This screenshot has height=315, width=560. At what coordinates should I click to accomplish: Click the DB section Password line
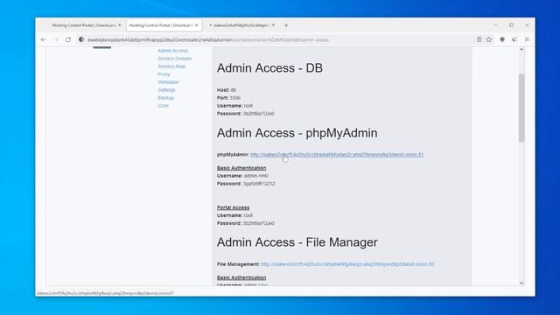[246, 114]
